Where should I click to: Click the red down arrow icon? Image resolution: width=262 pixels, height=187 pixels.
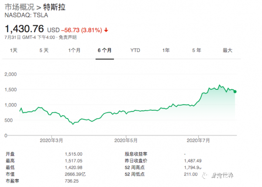pyautogui.click(x=106, y=30)
